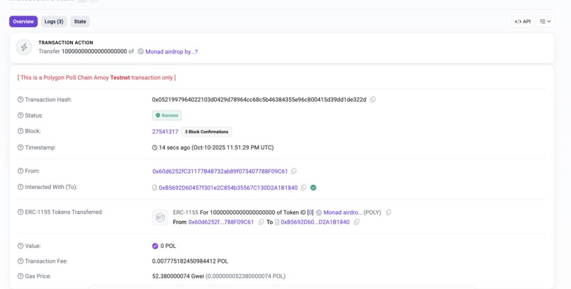Copy the short From address in token transfer

click(261, 222)
